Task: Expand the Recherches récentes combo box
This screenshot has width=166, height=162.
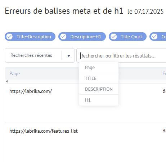Action: point(40,55)
